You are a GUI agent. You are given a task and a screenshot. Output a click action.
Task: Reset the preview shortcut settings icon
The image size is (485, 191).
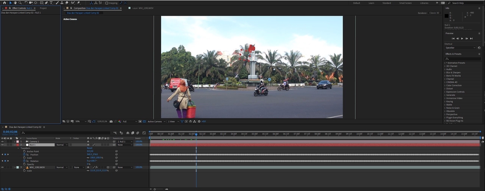pyautogui.click(x=479, y=47)
